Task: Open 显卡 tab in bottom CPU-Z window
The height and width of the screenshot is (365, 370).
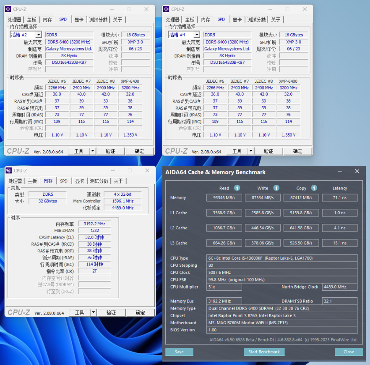Action: [80, 181]
